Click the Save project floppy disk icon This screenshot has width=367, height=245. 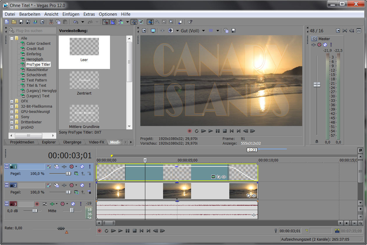21,22
